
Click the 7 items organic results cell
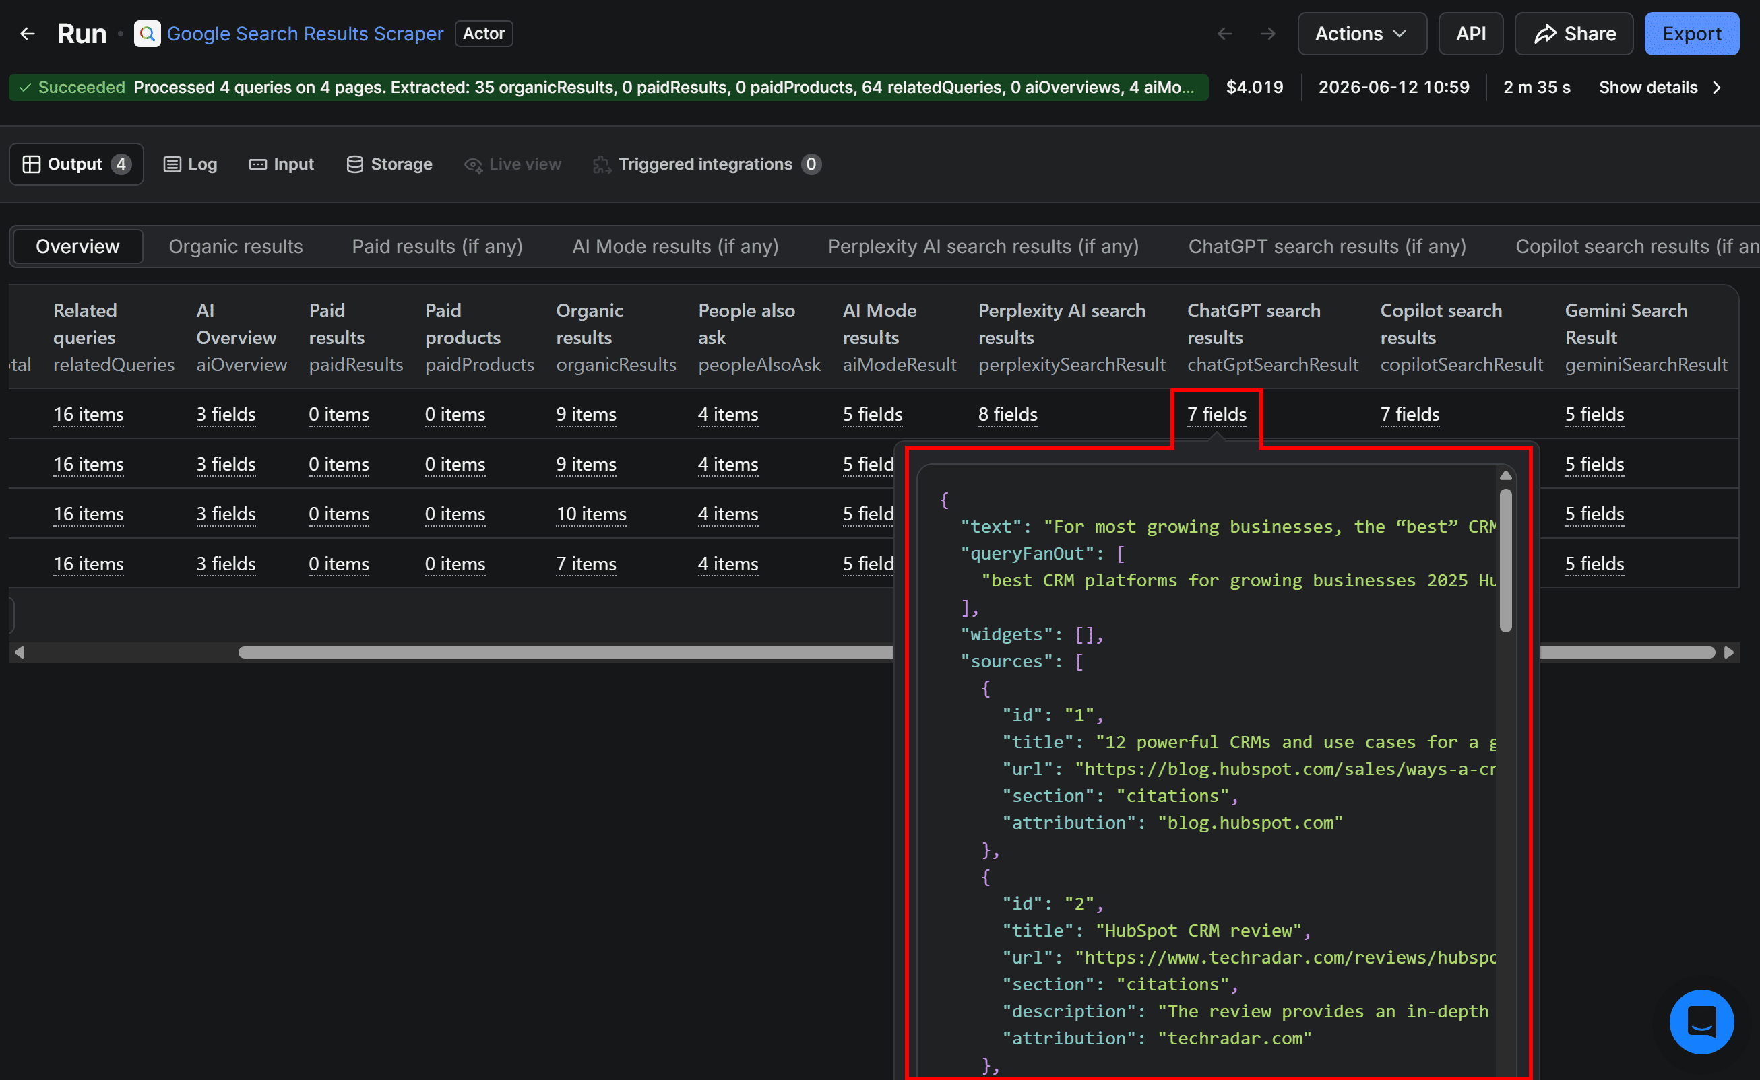pyautogui.click(x=586, y=564)
